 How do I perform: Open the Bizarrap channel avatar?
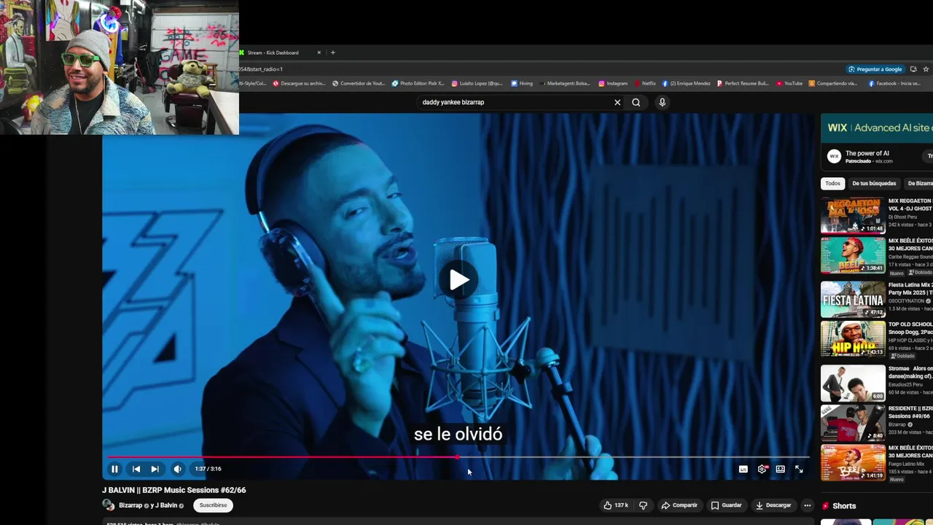(x=109, y=505)
